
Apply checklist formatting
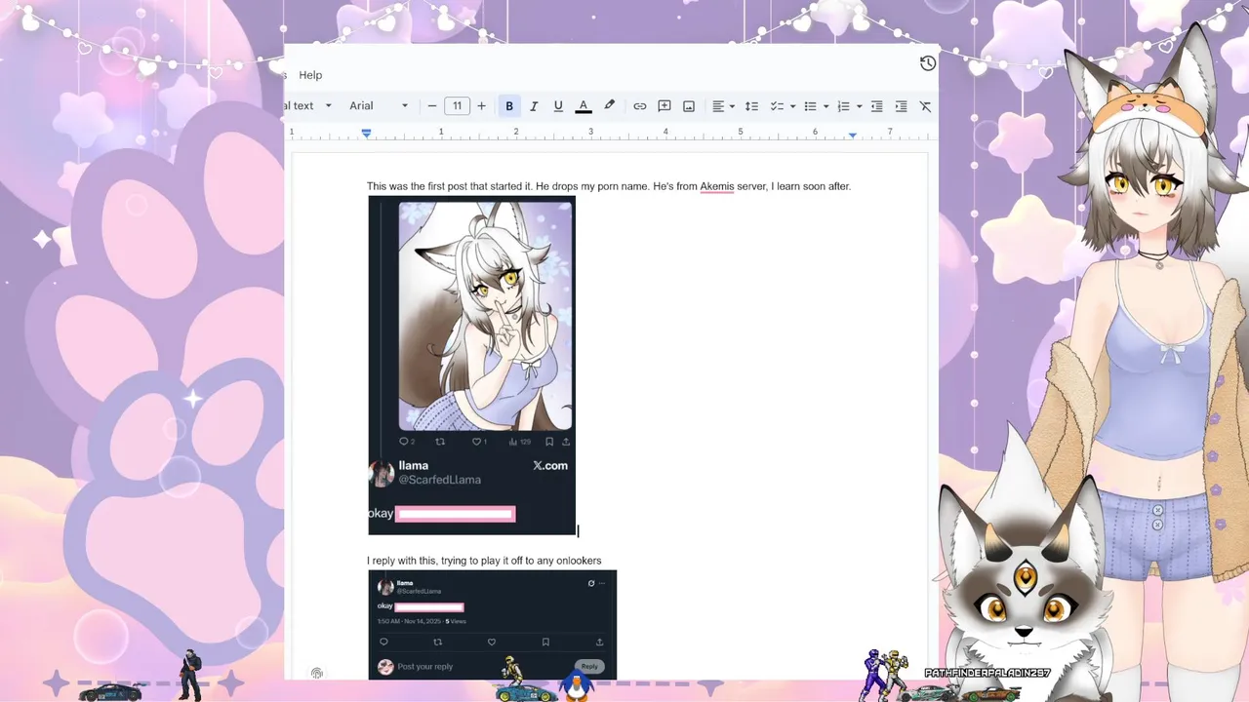[x=778, y=106]
